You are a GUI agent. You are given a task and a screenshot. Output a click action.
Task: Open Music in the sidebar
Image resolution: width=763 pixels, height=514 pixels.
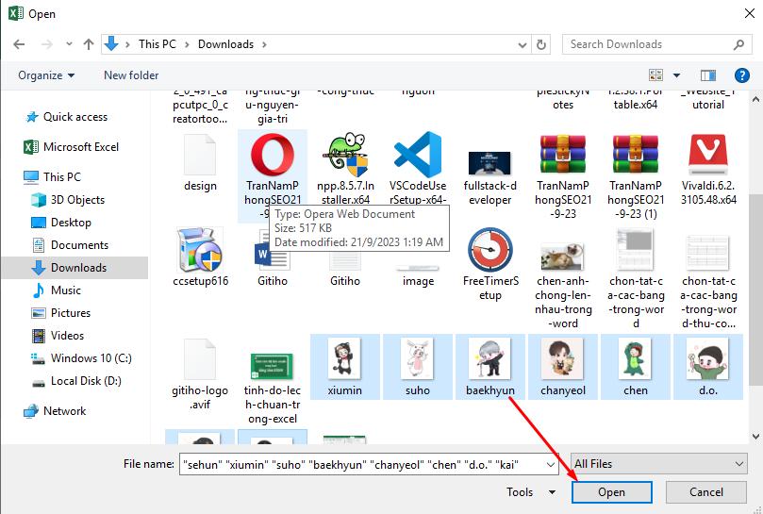pyautogui.click(x=57, y=290)
